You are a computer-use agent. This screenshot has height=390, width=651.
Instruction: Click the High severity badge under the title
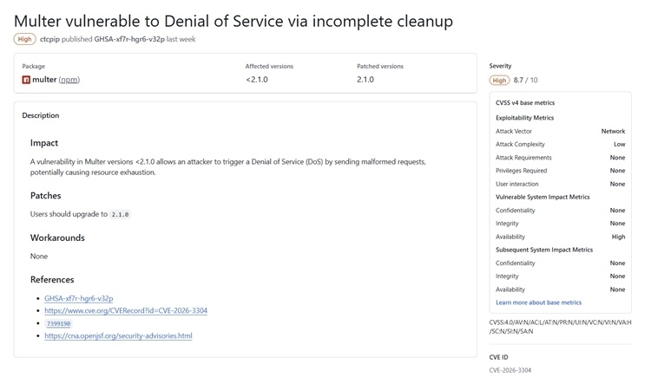click(x=24, y=39)
